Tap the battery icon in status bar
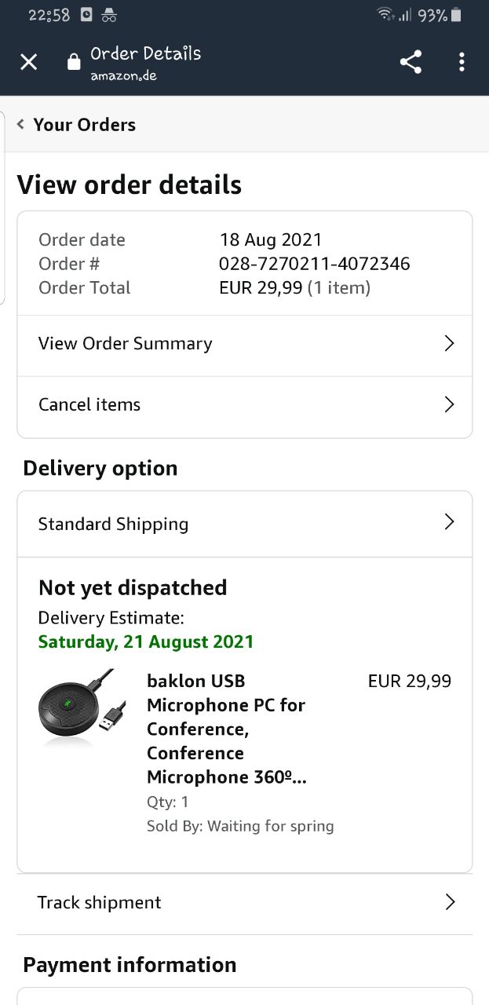This screenshot has height=1005, width=489. [x=457, y=15]
